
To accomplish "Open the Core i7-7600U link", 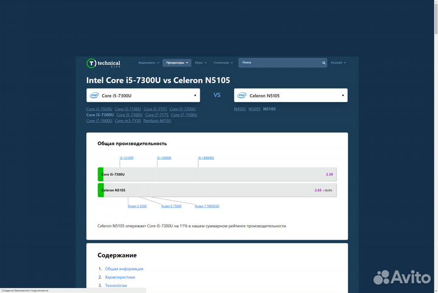I will (99, 121).
